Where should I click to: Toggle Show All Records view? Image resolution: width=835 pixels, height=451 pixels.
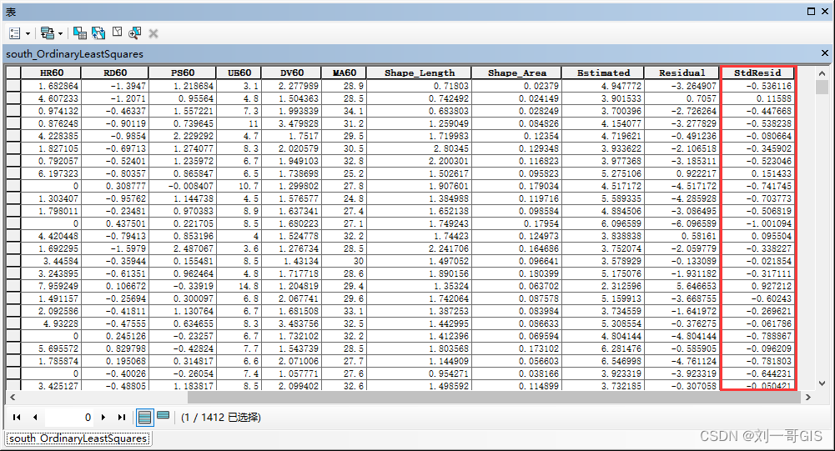[x=144, y=418]
